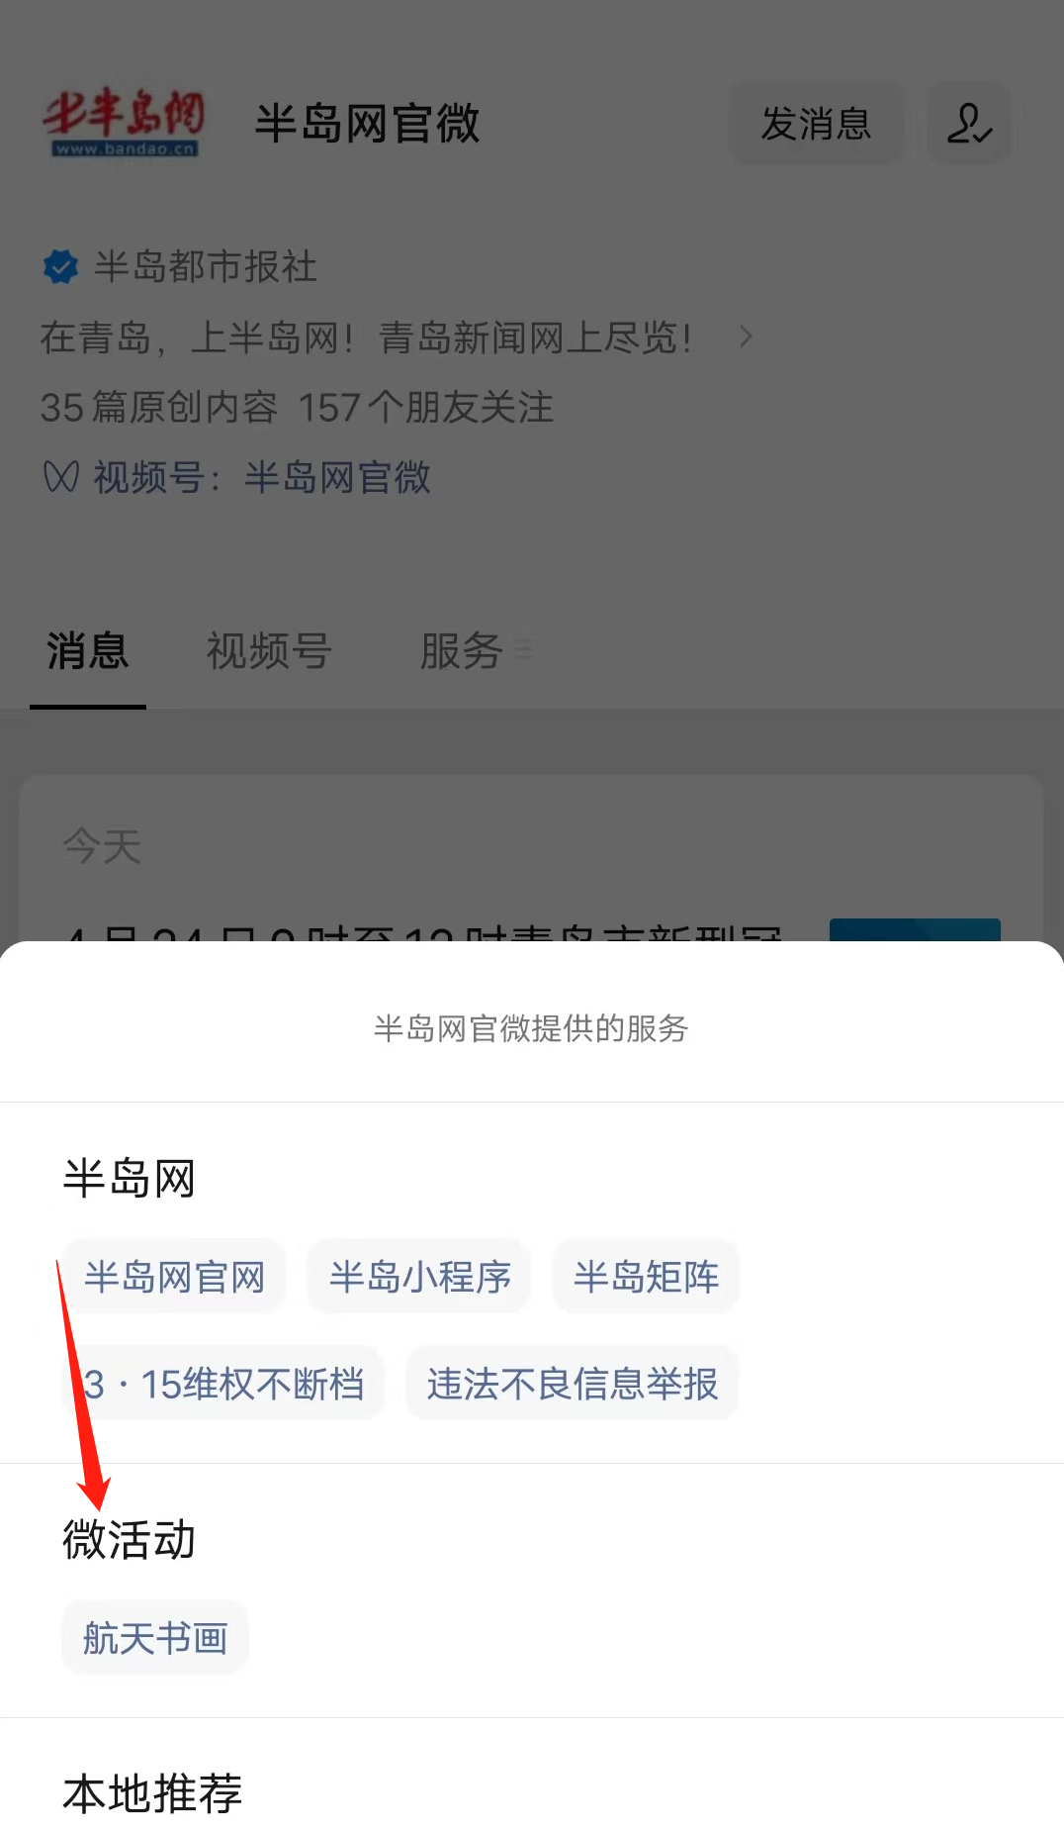This screenshot has height=1831, width=1064.
Task: Open the 半岛网官微 video channel link
Action: 337,478
